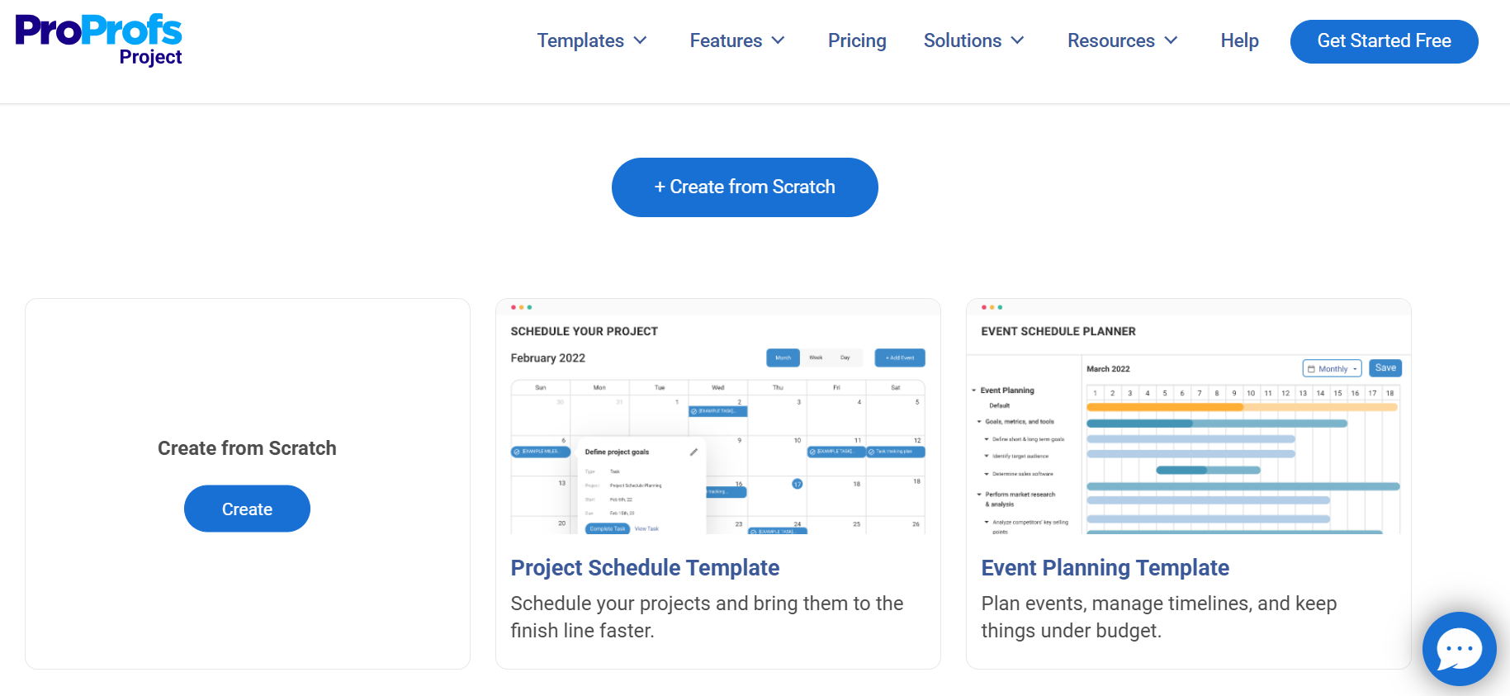Image resolution: width=1510 pixels, height=696 pixels.
Task: Select February 17 in the calendar
Action: tap(797, 485)
